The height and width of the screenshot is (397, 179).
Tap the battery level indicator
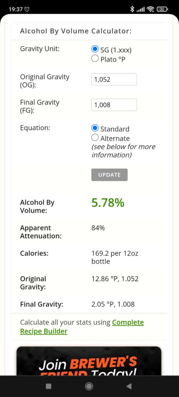pos(163,9)
